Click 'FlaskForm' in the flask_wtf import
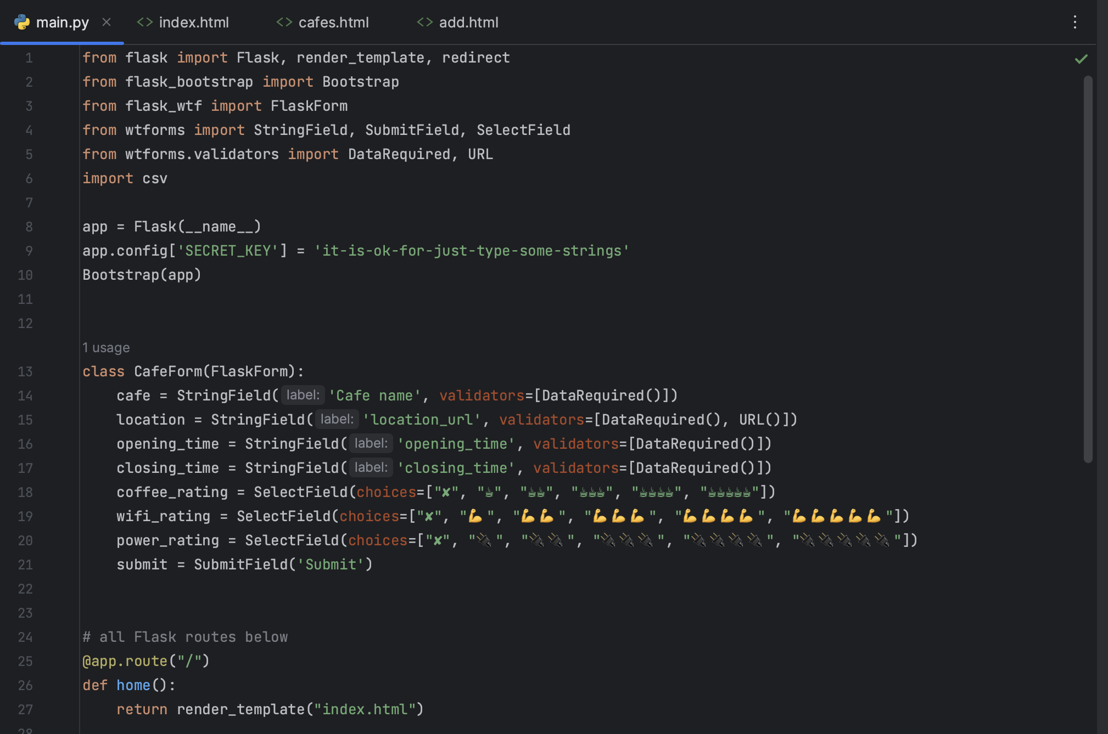The image size is (1108, 734). 309,106
